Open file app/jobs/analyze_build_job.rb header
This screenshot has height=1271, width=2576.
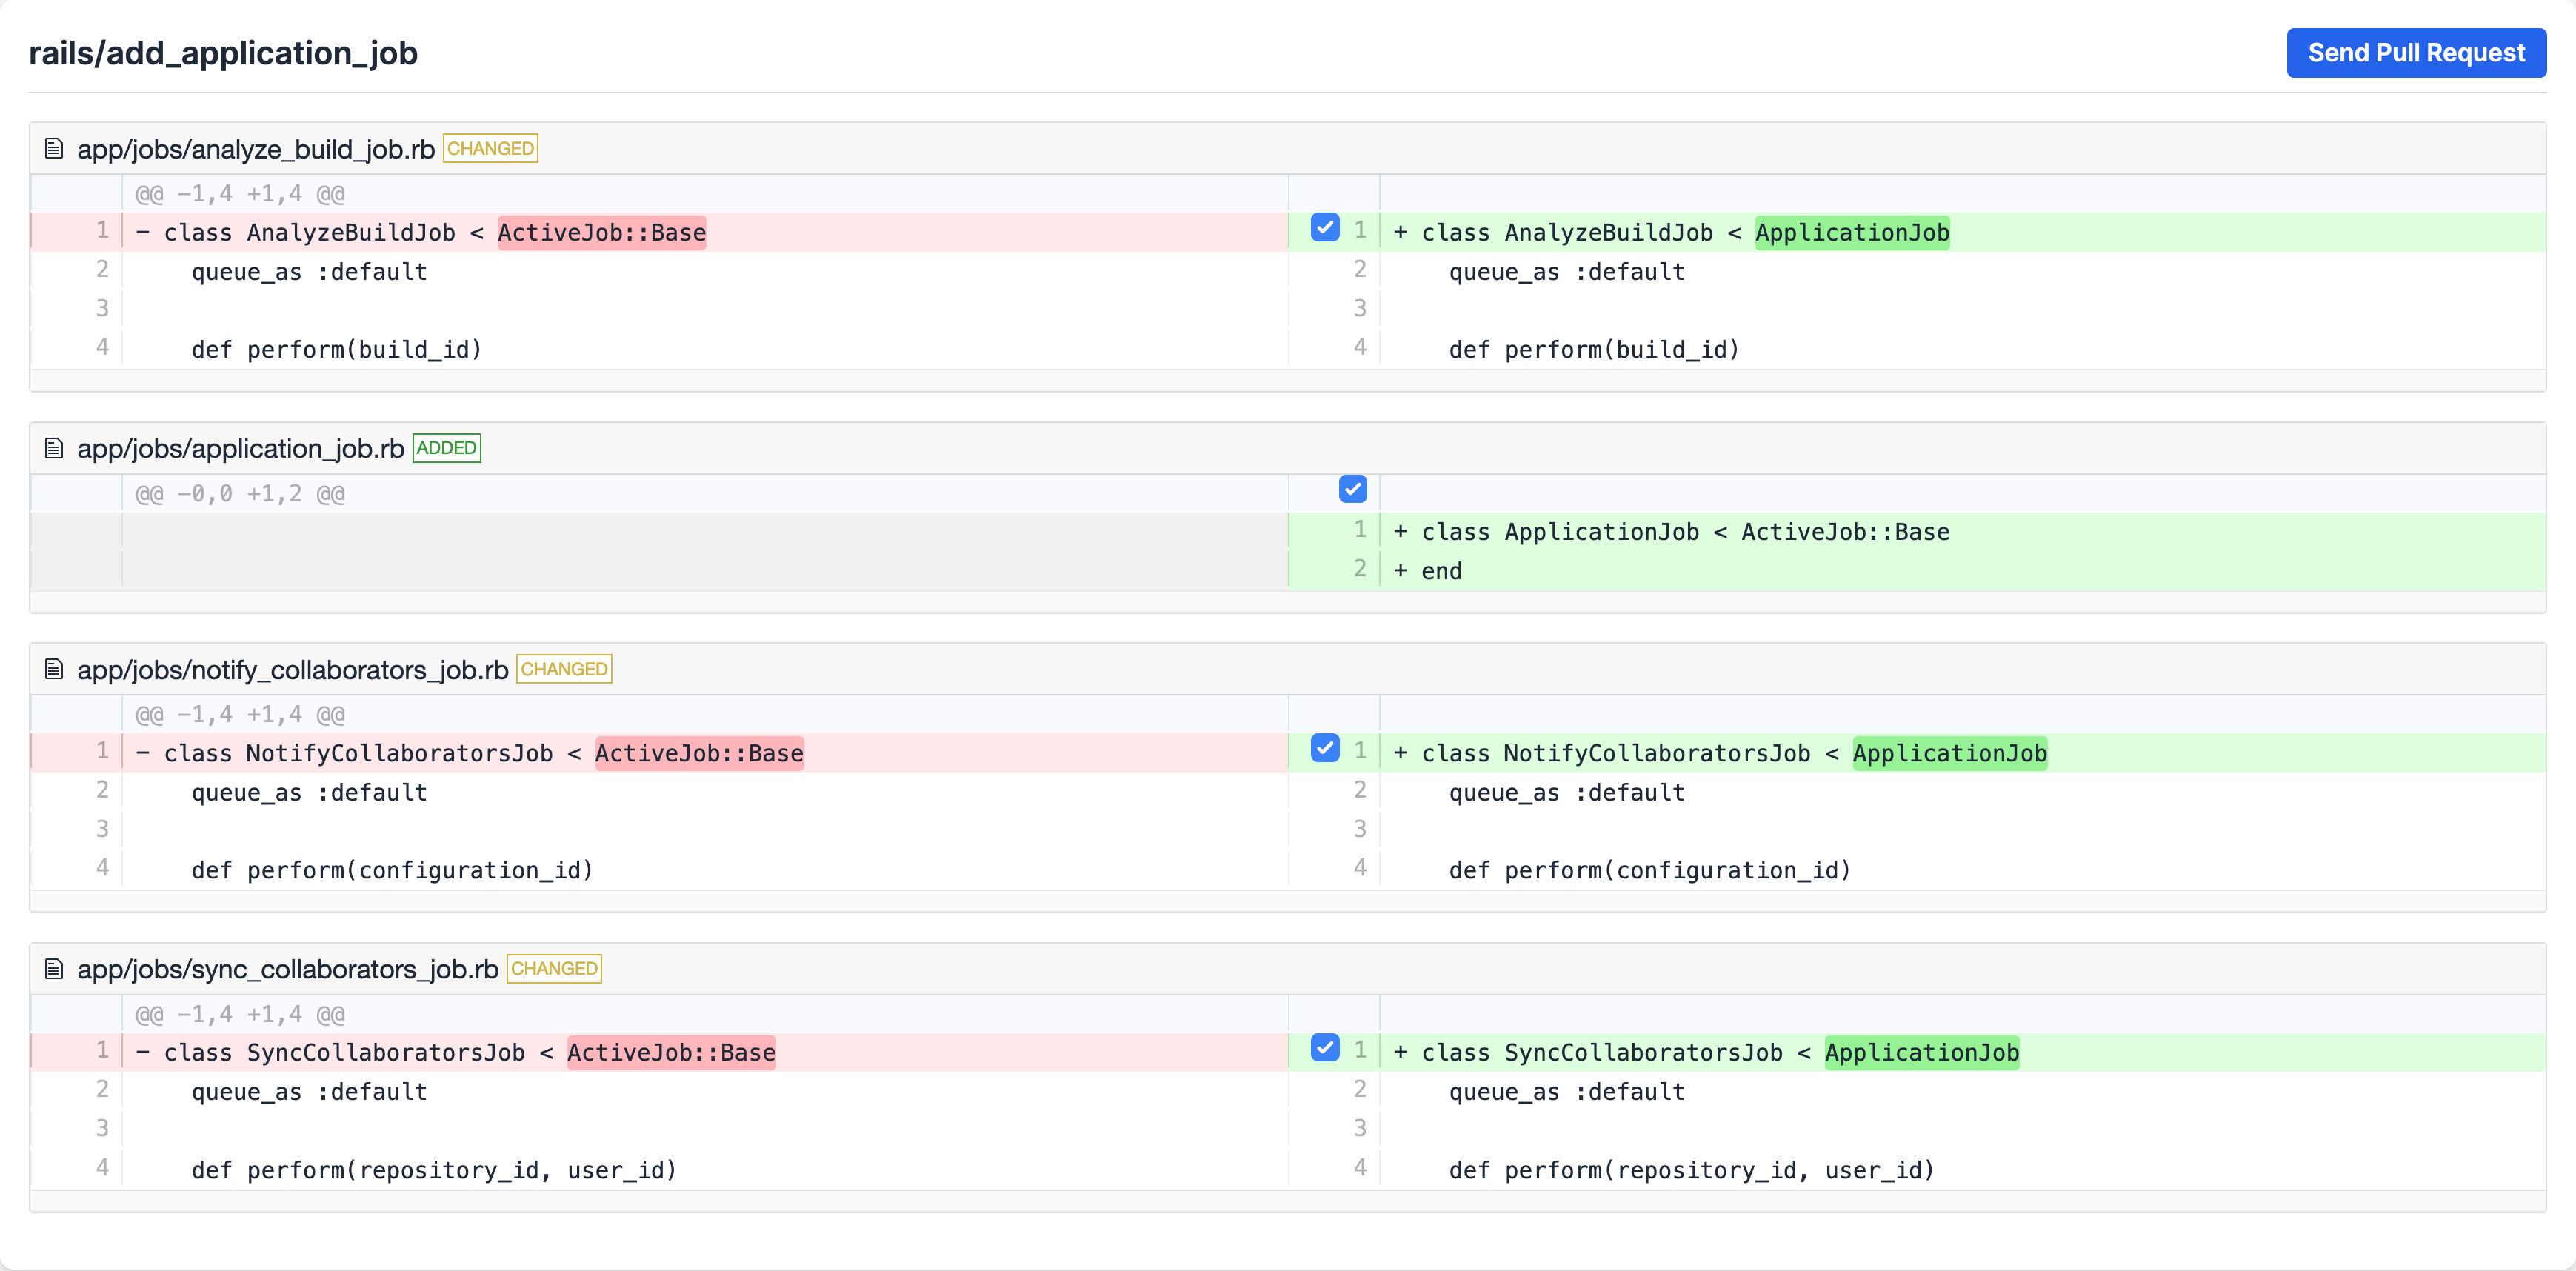pyautogui.click(x=256, y=149)
